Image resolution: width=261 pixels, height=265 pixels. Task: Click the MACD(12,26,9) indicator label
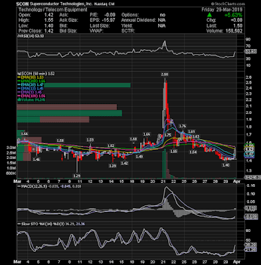pyautogui.click(x=35, y=186)
